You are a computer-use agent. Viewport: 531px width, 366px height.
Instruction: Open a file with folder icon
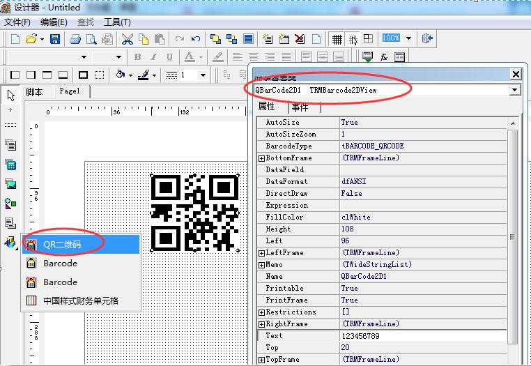click(31, 39)
